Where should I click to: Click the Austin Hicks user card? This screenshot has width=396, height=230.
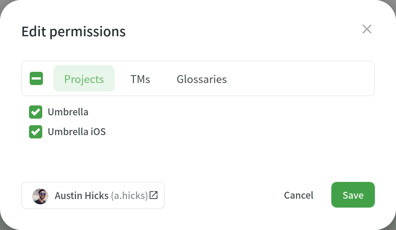(93, 195)
